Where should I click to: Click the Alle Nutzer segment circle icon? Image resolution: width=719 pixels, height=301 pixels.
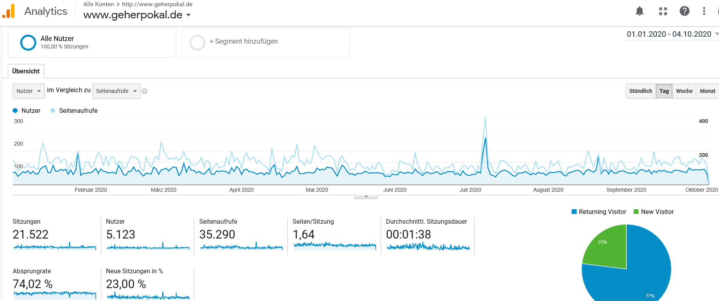pyautogui.click(x=28, y=43)
